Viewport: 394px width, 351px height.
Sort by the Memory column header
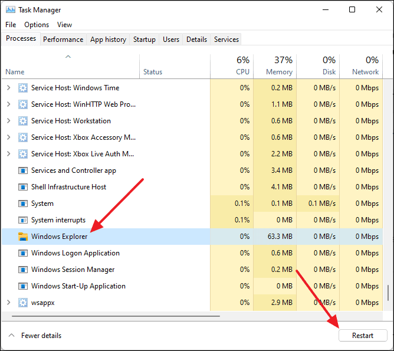[x=275, y=66]
